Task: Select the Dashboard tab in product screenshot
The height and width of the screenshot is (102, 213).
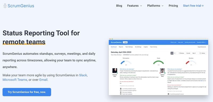Action: click(x=114, y=47)
